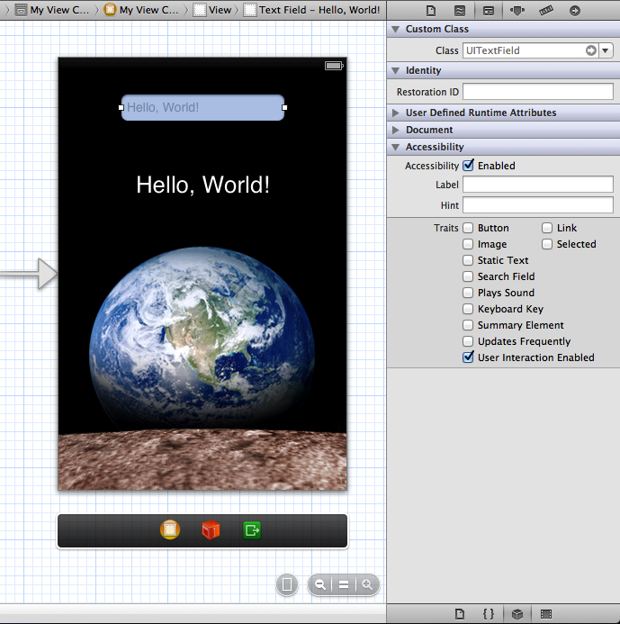
Task: Open the Class dropdown arrow
Action: [606, 51]
